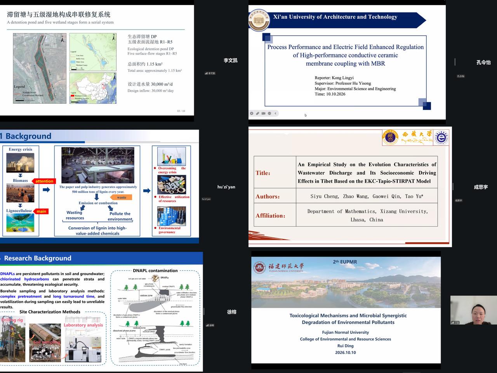Click the round minus icon in slide toolbar
The width and height of the screenshot is (497, 373).
pyautogui.click(x=269, y=113)
